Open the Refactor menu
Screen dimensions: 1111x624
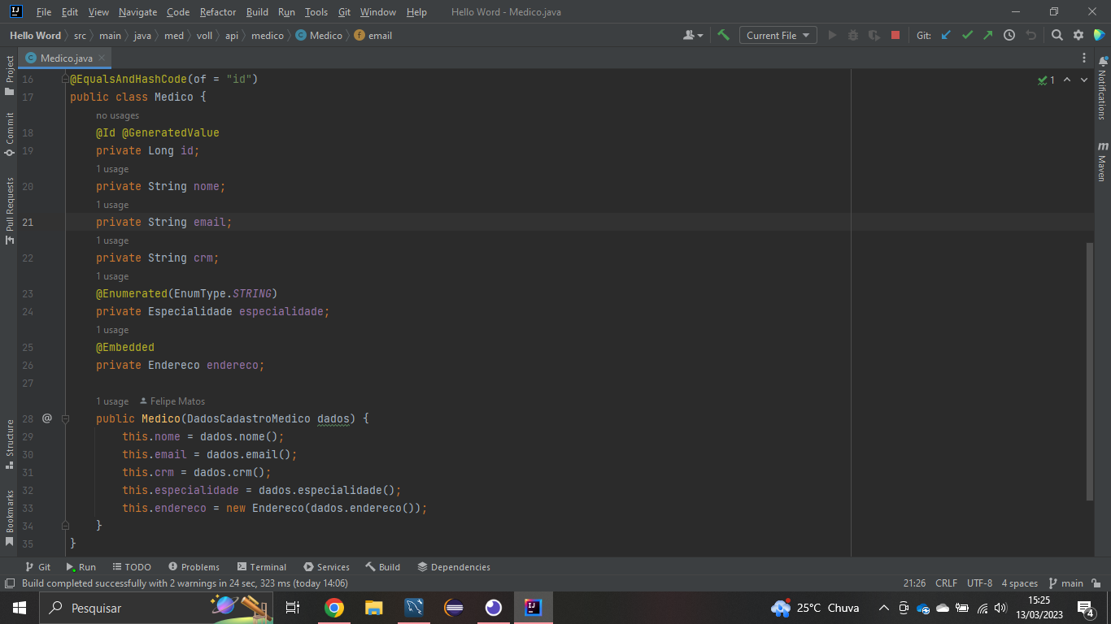tap(218, 12)
